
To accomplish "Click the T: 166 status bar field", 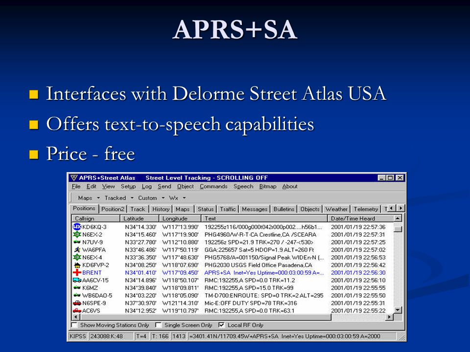I will click(x=161, y=336).
